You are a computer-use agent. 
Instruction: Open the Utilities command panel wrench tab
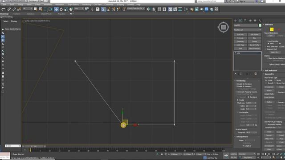(260, 21)
